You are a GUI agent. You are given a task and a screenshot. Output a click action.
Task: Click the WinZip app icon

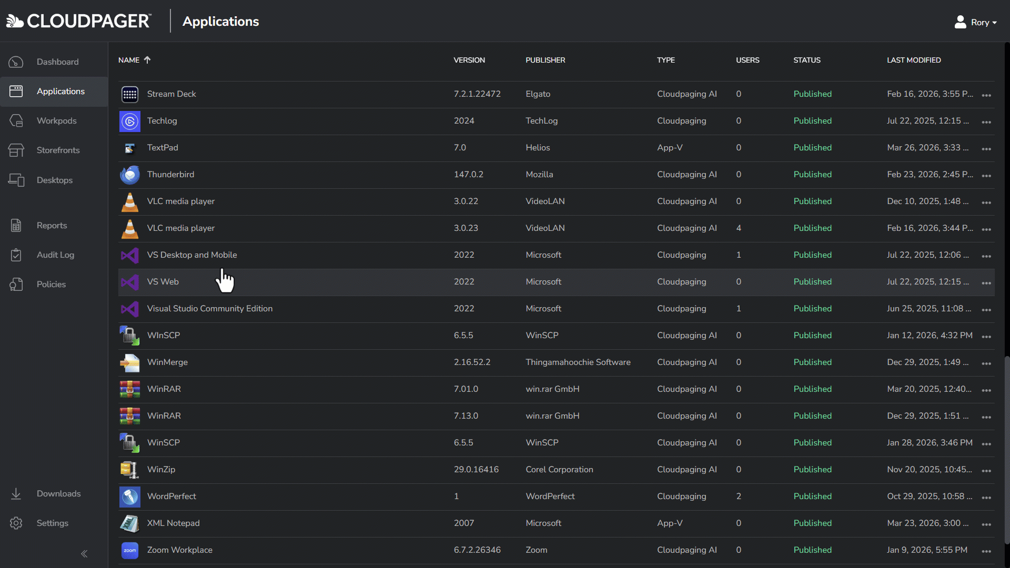129,470
